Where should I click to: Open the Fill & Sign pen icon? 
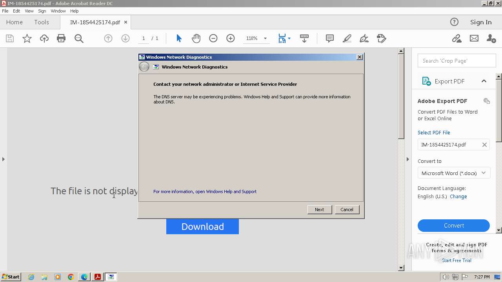point(364,38)
